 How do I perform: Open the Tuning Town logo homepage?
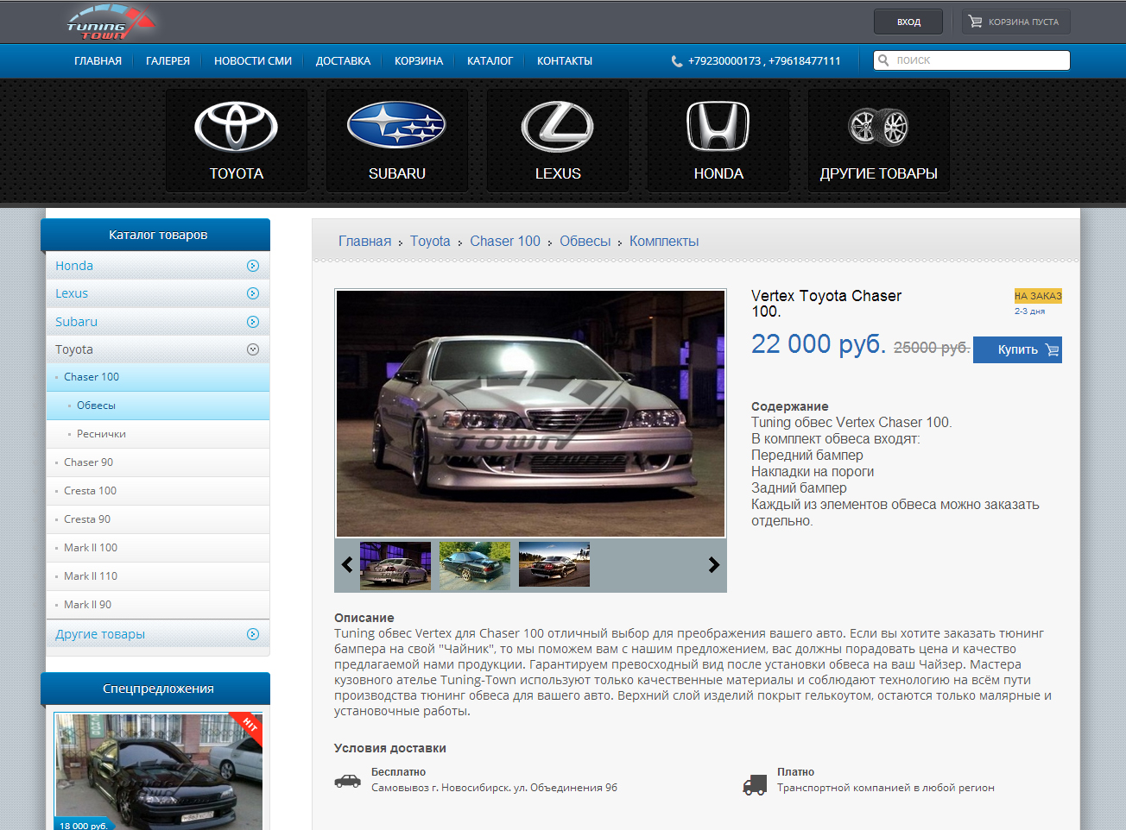point(111,22)
